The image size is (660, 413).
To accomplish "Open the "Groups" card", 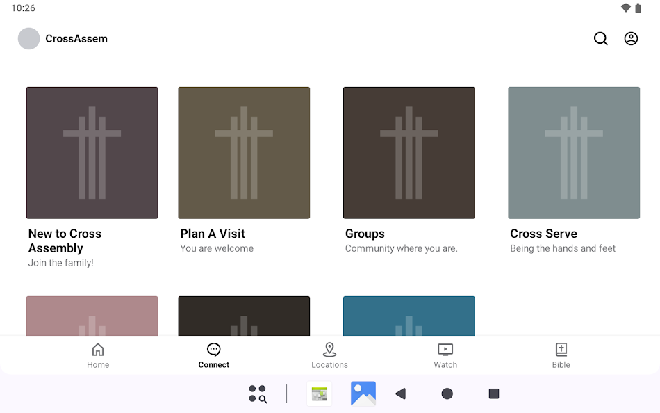I will [409, 153].
